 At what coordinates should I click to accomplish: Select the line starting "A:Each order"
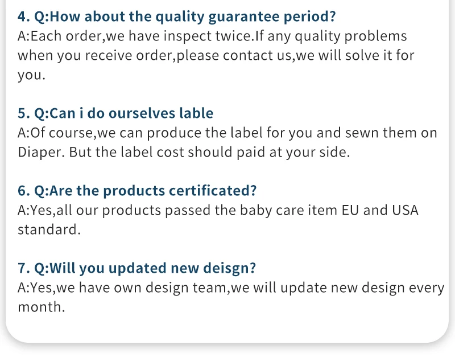[212, 36]
